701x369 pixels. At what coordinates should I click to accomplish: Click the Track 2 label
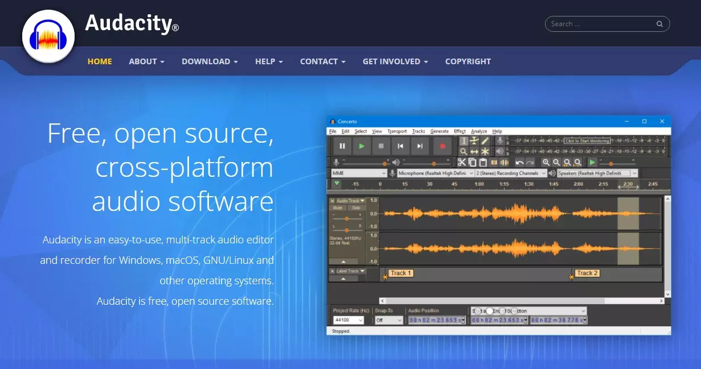(x=587, y=273)
